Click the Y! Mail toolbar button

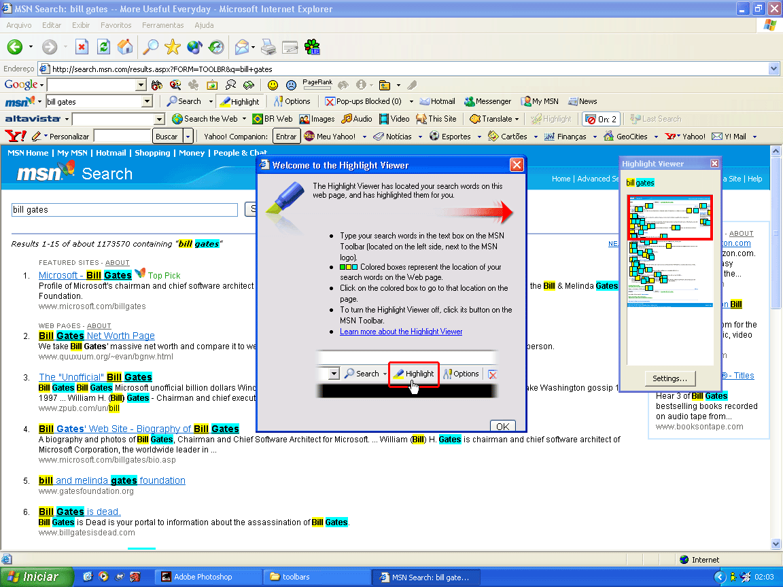(x=729, y=137)
